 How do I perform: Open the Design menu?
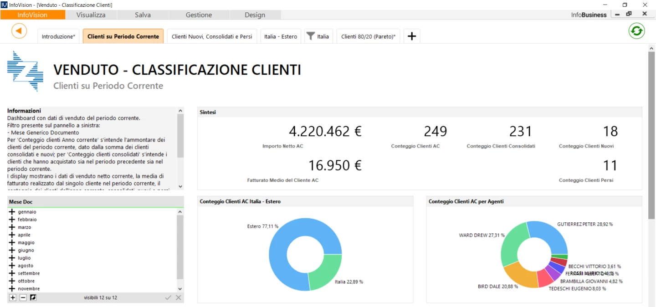255,15
